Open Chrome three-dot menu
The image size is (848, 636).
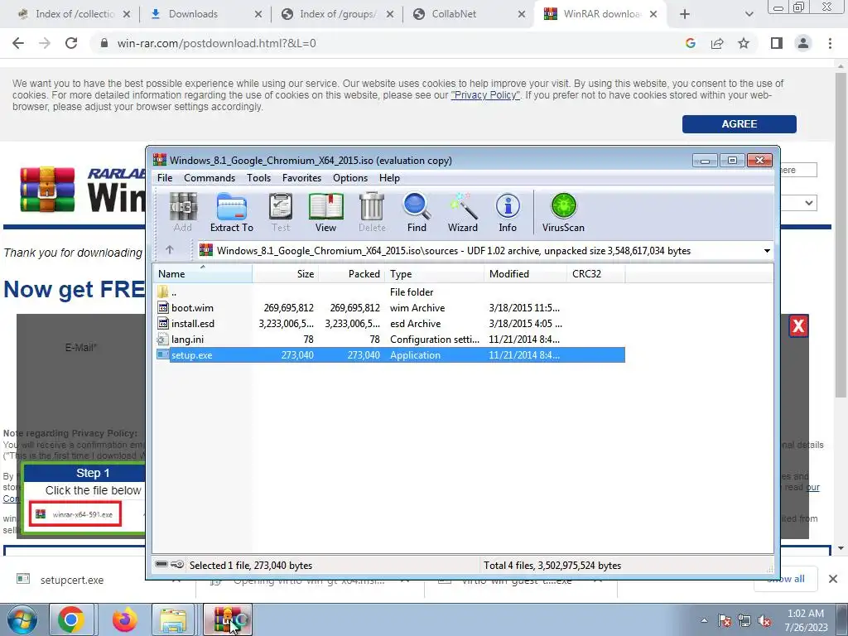click(830, 43)
